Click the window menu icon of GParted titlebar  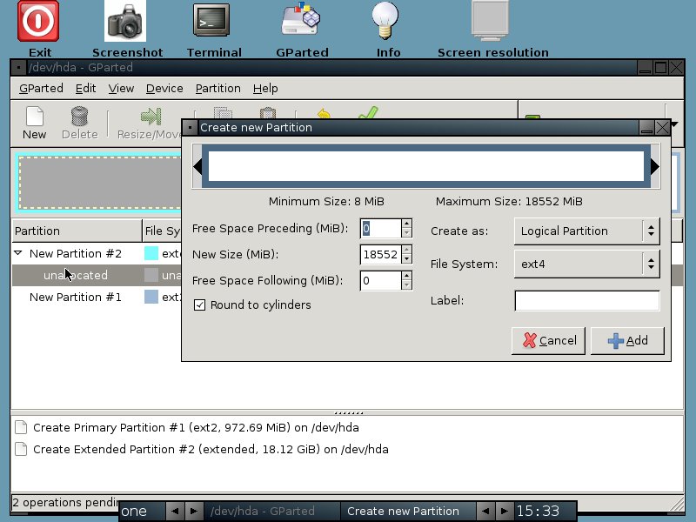tap(18, 68)
